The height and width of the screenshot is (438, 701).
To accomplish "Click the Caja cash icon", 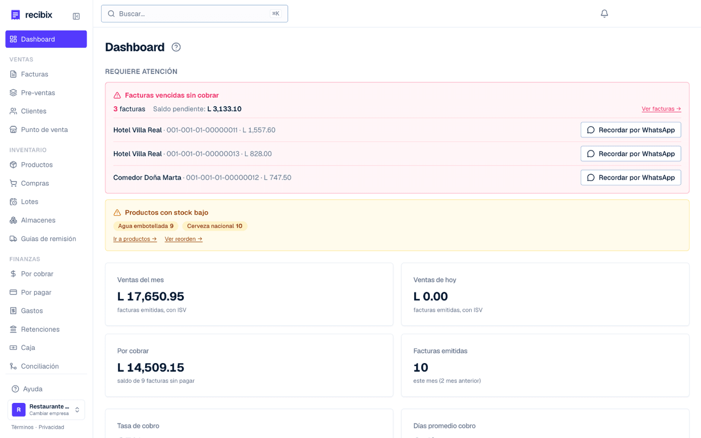I will (13, 347).
